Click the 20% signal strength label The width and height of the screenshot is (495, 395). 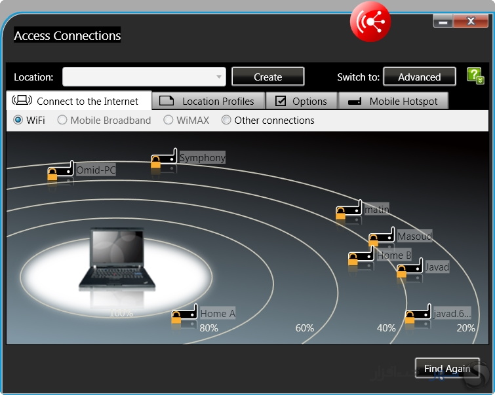point(466,328)
